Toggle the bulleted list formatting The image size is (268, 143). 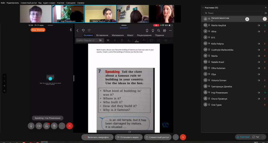[151, 40]
